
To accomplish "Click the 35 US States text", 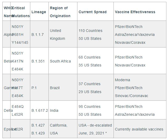I will [90, 65].
